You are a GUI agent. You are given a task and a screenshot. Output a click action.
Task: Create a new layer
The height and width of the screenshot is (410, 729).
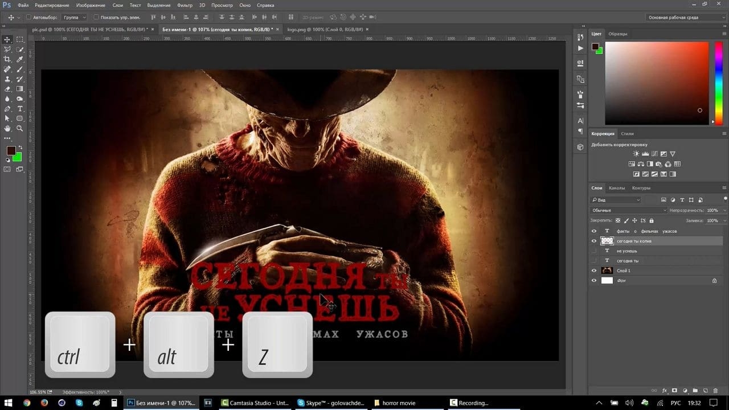705,391
